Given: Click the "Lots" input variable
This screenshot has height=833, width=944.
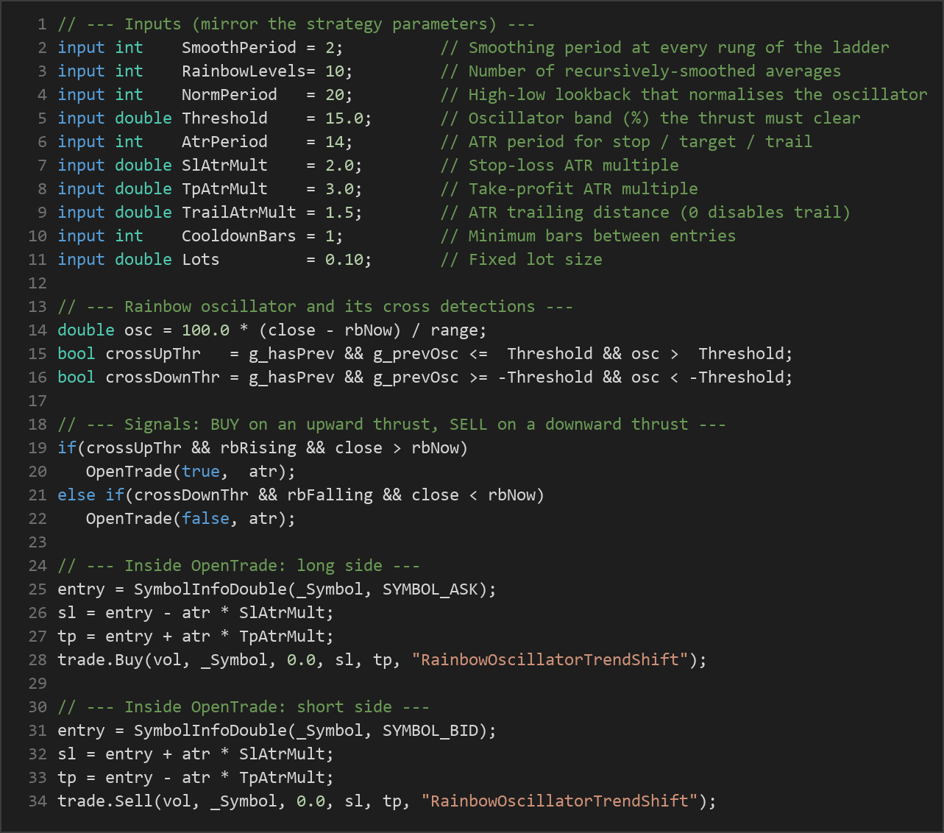Looking at the screenshot, I should click(201, 260).
